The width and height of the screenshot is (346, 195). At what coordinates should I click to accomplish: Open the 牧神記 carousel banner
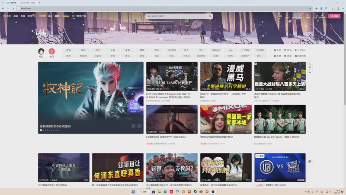pyautogui.click(x=91, y=98)
